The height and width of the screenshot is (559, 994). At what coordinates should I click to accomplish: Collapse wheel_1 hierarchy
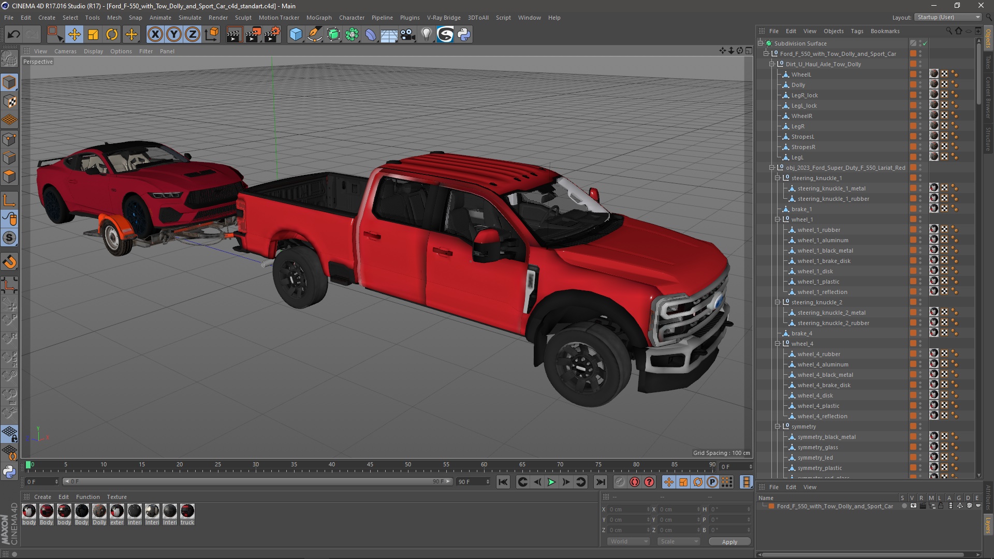pyautogui.click(x=778, y=219)
